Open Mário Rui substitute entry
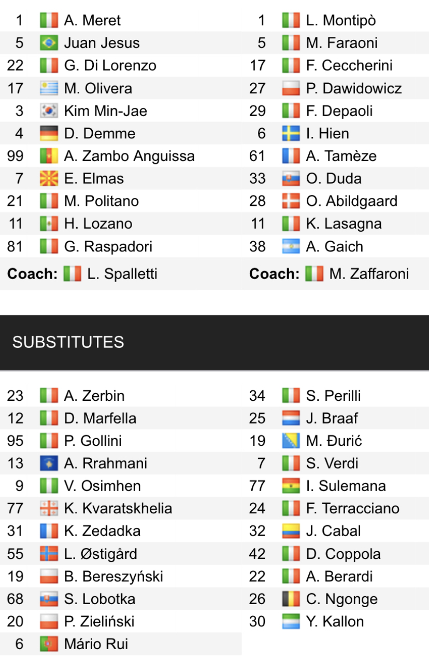The height and width of the screenshot is (659, 429). (x=96, y=644)
